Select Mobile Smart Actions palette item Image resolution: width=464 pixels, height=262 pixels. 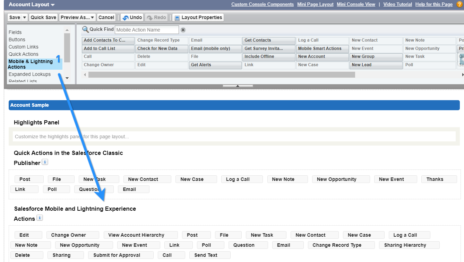(323, 49)
